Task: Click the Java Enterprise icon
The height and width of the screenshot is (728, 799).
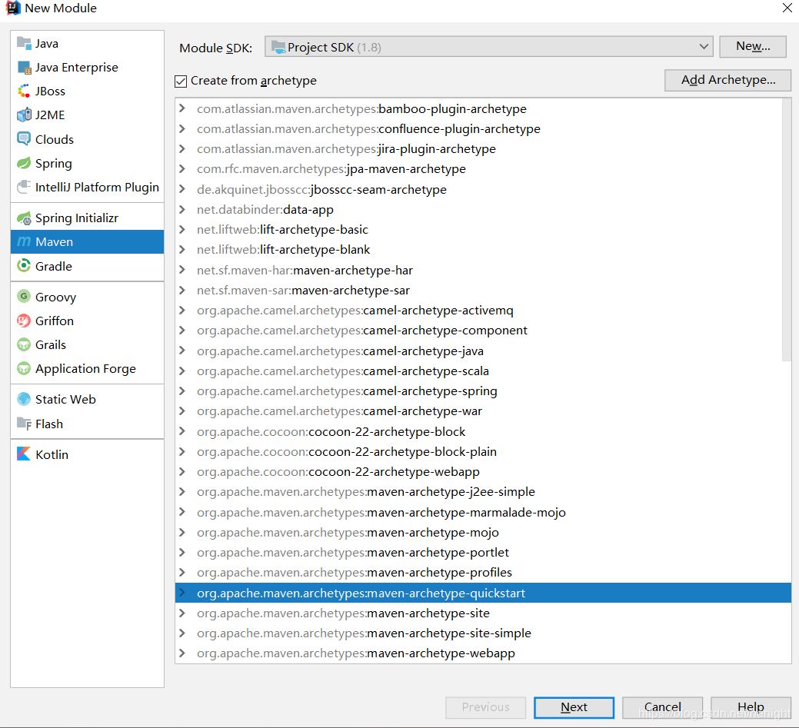Action: coord(24,67)
